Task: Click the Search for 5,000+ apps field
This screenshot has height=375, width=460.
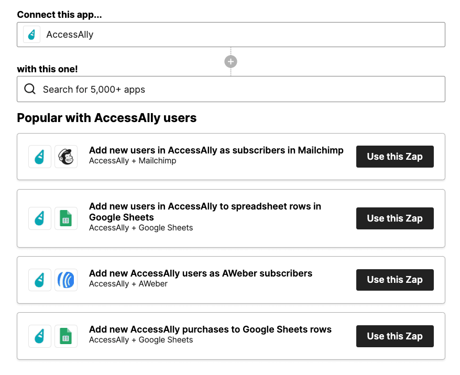Action: click(x=157, y=89)
